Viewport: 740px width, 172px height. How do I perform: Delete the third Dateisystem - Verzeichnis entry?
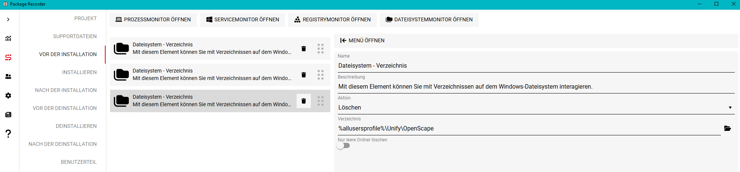pos(304,101)
